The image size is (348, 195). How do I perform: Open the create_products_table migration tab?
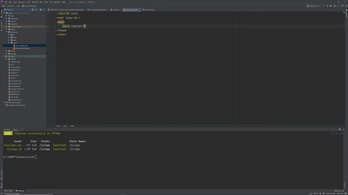(x=66, y=10)
